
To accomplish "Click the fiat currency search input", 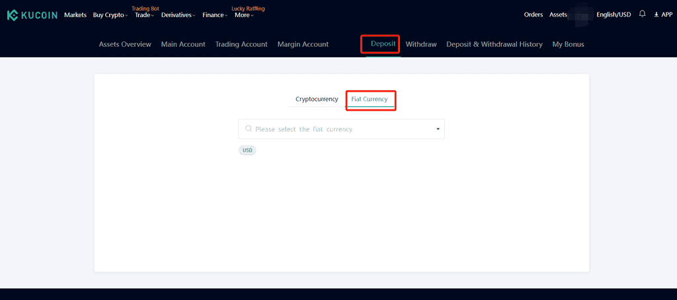I will point(342,129).
